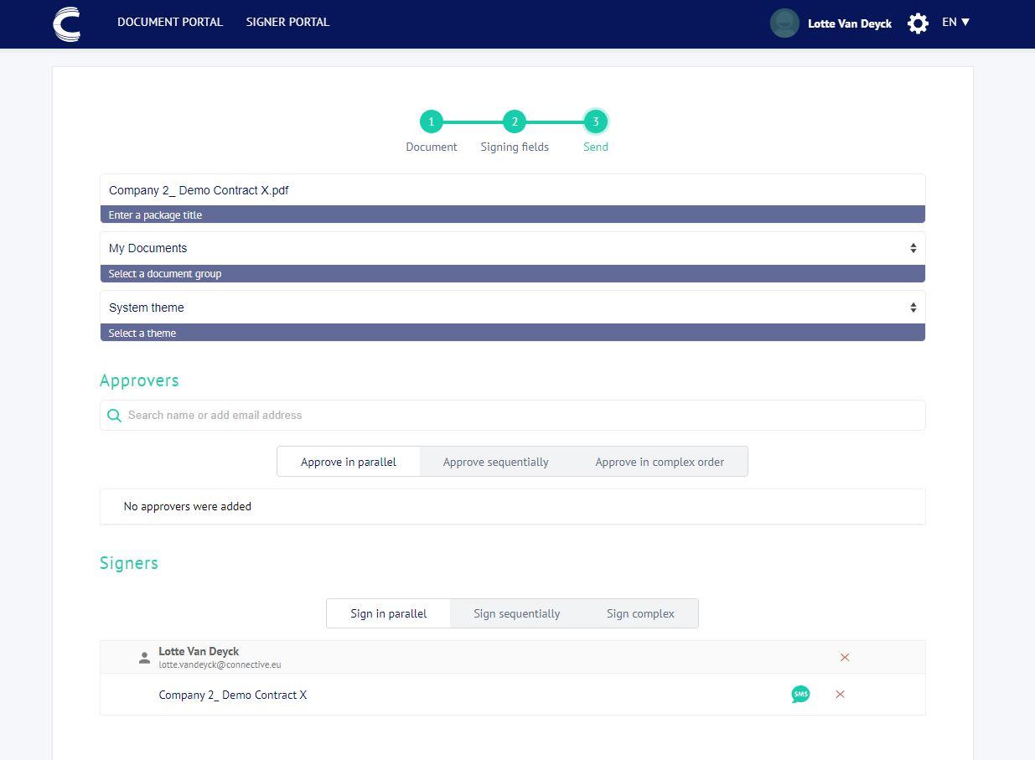1035x760 pixels.
Task: Remove signer Lotte Van Deyck with red X
Action: pyautogui.click(x=845, y=658)
